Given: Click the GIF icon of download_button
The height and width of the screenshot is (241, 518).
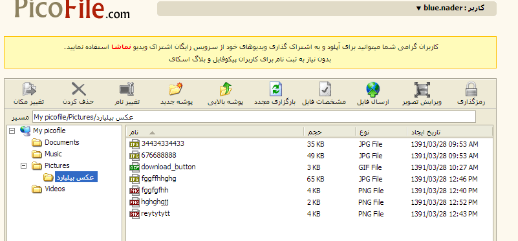Looking at the screenshot, I should (135, 167).
